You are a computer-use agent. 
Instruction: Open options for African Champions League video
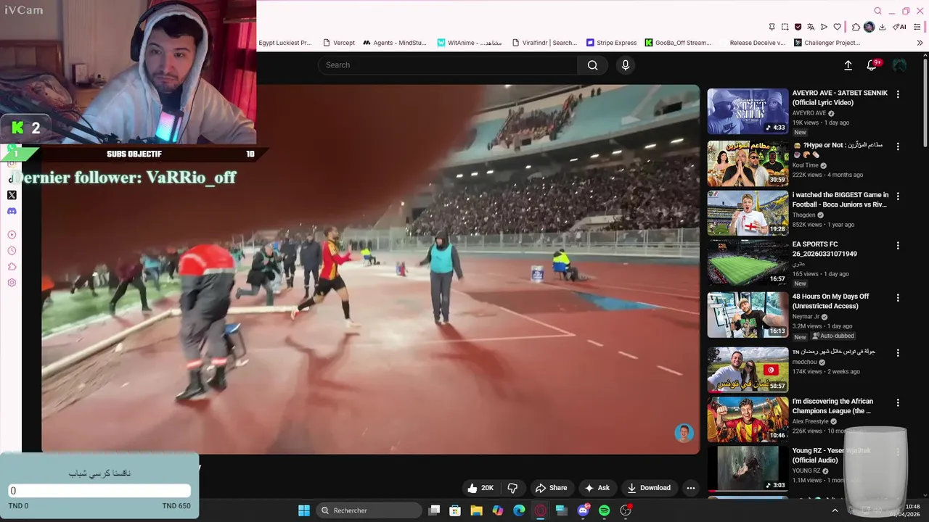tap(898, 402)
